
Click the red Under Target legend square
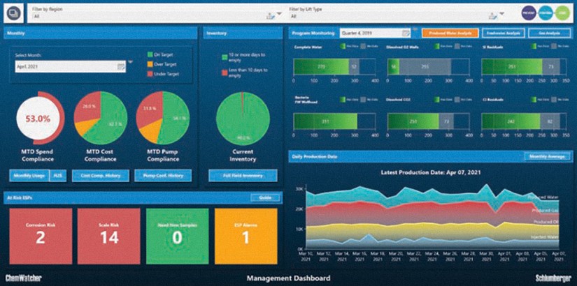[x=150, y=74]
